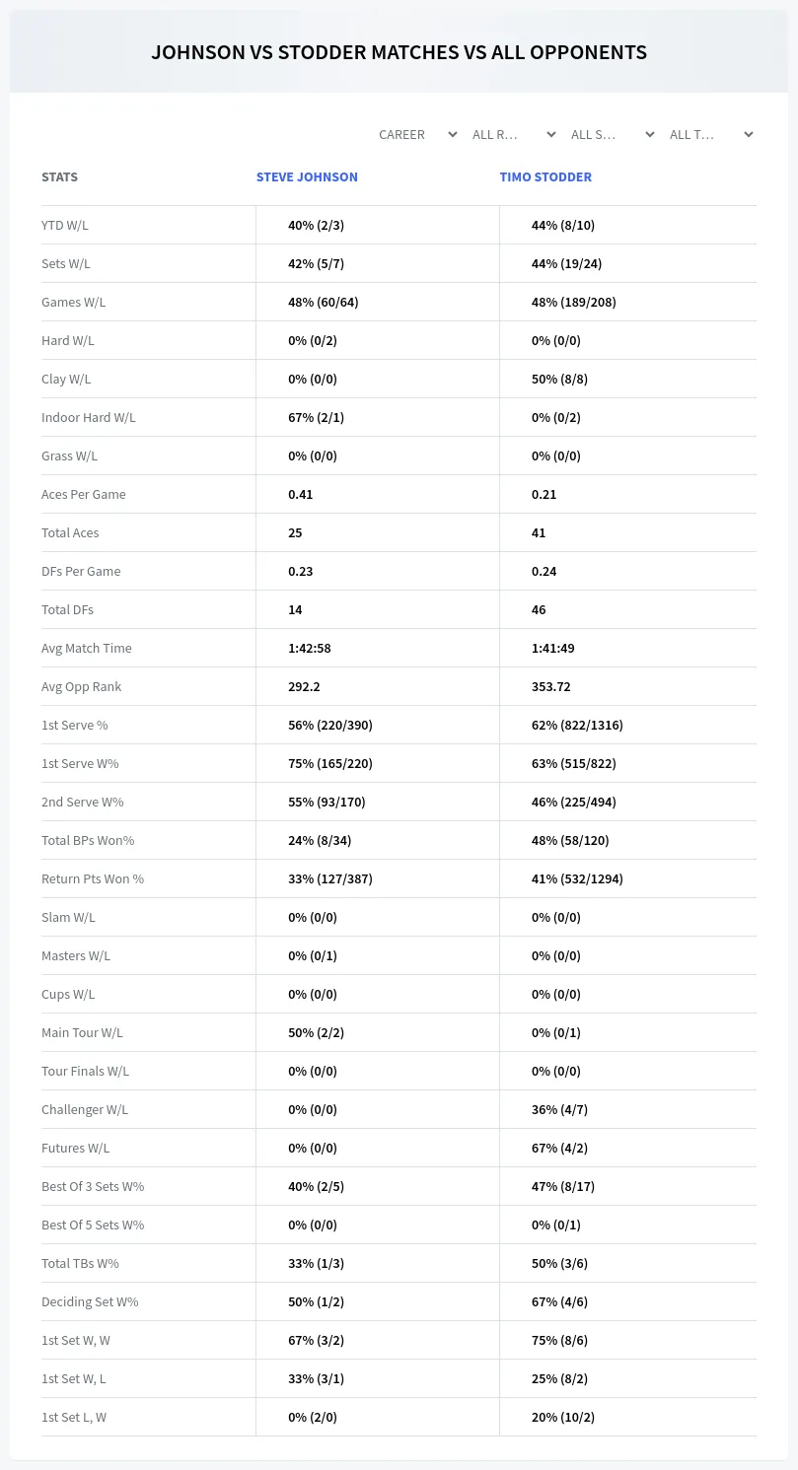Open Steve Johnson's player profile link

pos(307,177)
